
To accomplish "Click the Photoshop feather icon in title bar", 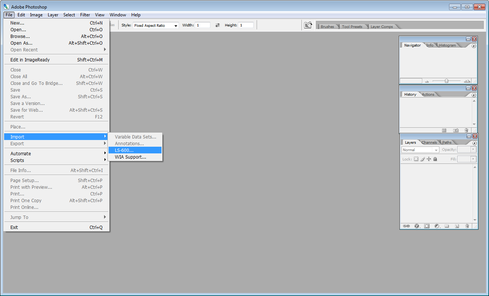I will pyautogui.click(x=6, y=7).
